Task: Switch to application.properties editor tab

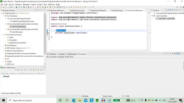Action: click(x=77, y=10)
